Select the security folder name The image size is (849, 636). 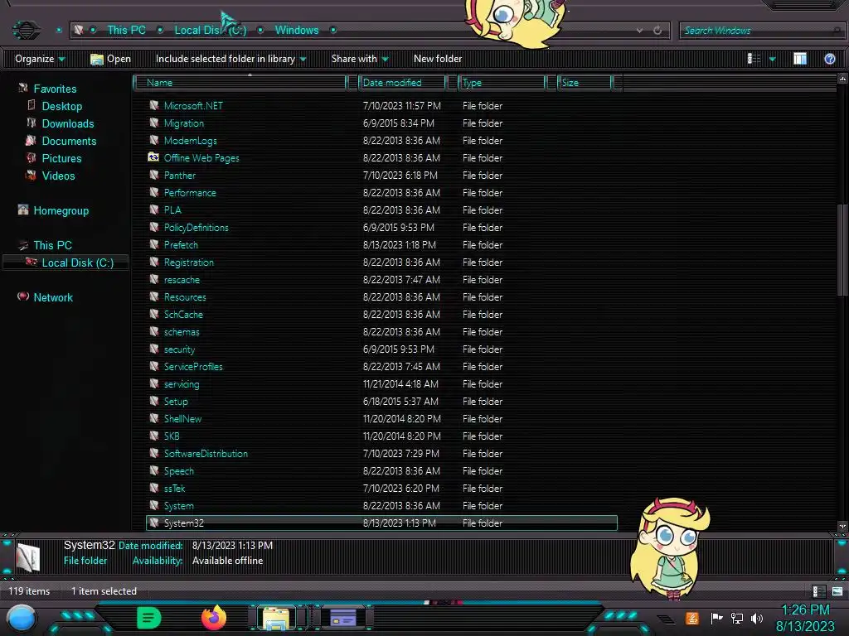click(x=179, y=349)
